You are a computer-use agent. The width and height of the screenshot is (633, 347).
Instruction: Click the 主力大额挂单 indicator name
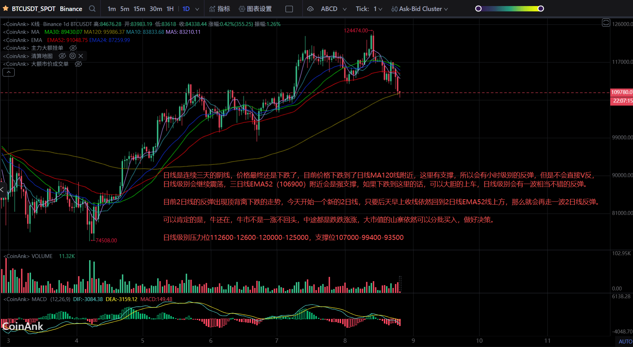[x=47, y=48]
